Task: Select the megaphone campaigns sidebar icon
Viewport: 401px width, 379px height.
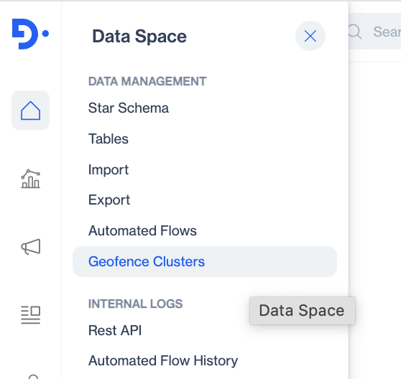Action: (x=30, y=247)
